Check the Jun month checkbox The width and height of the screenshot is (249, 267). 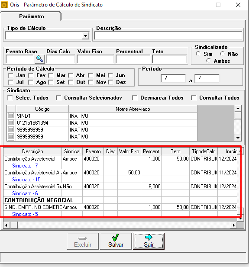(110, 75)
